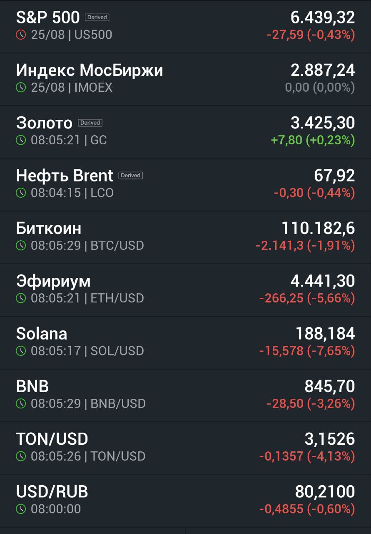Image resolution: width=371 pixels, height=534 pixels.
Task: Open the S&P 500 instrument
Action: pyautogui.click(x=185, y=26)
